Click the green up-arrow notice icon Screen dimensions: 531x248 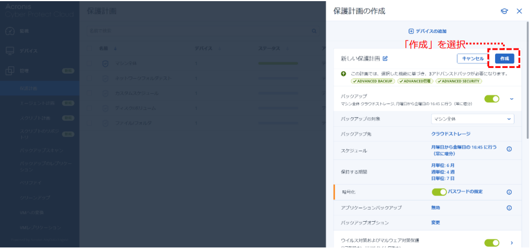[344, 74]
